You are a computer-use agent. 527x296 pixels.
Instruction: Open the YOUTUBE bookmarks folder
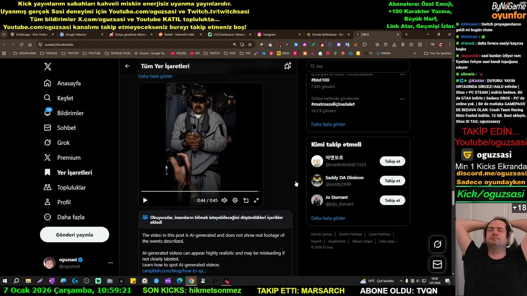91,53
